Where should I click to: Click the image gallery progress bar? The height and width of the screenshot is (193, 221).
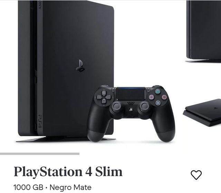(x=40, y=154)
